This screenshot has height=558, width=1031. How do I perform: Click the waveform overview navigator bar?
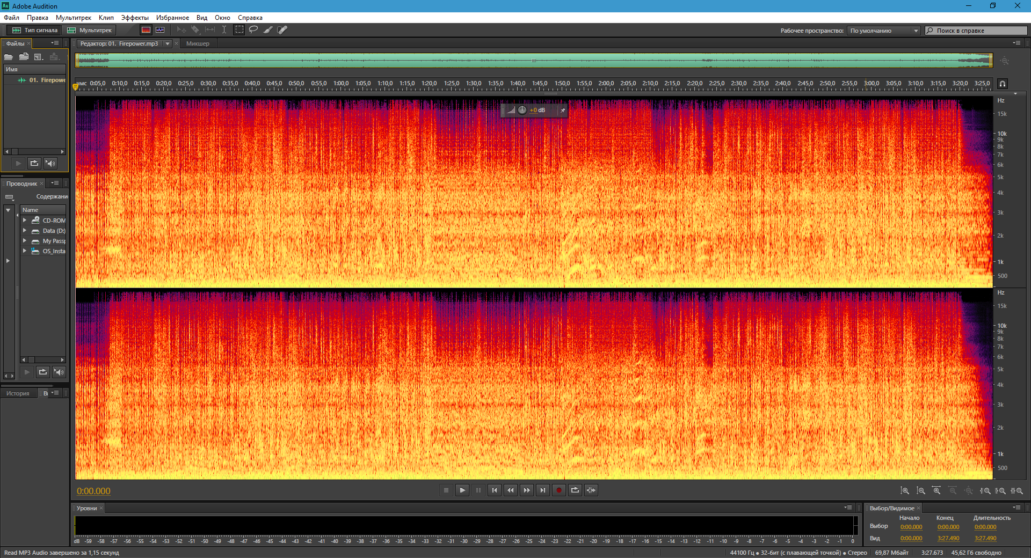coord(534,60)
